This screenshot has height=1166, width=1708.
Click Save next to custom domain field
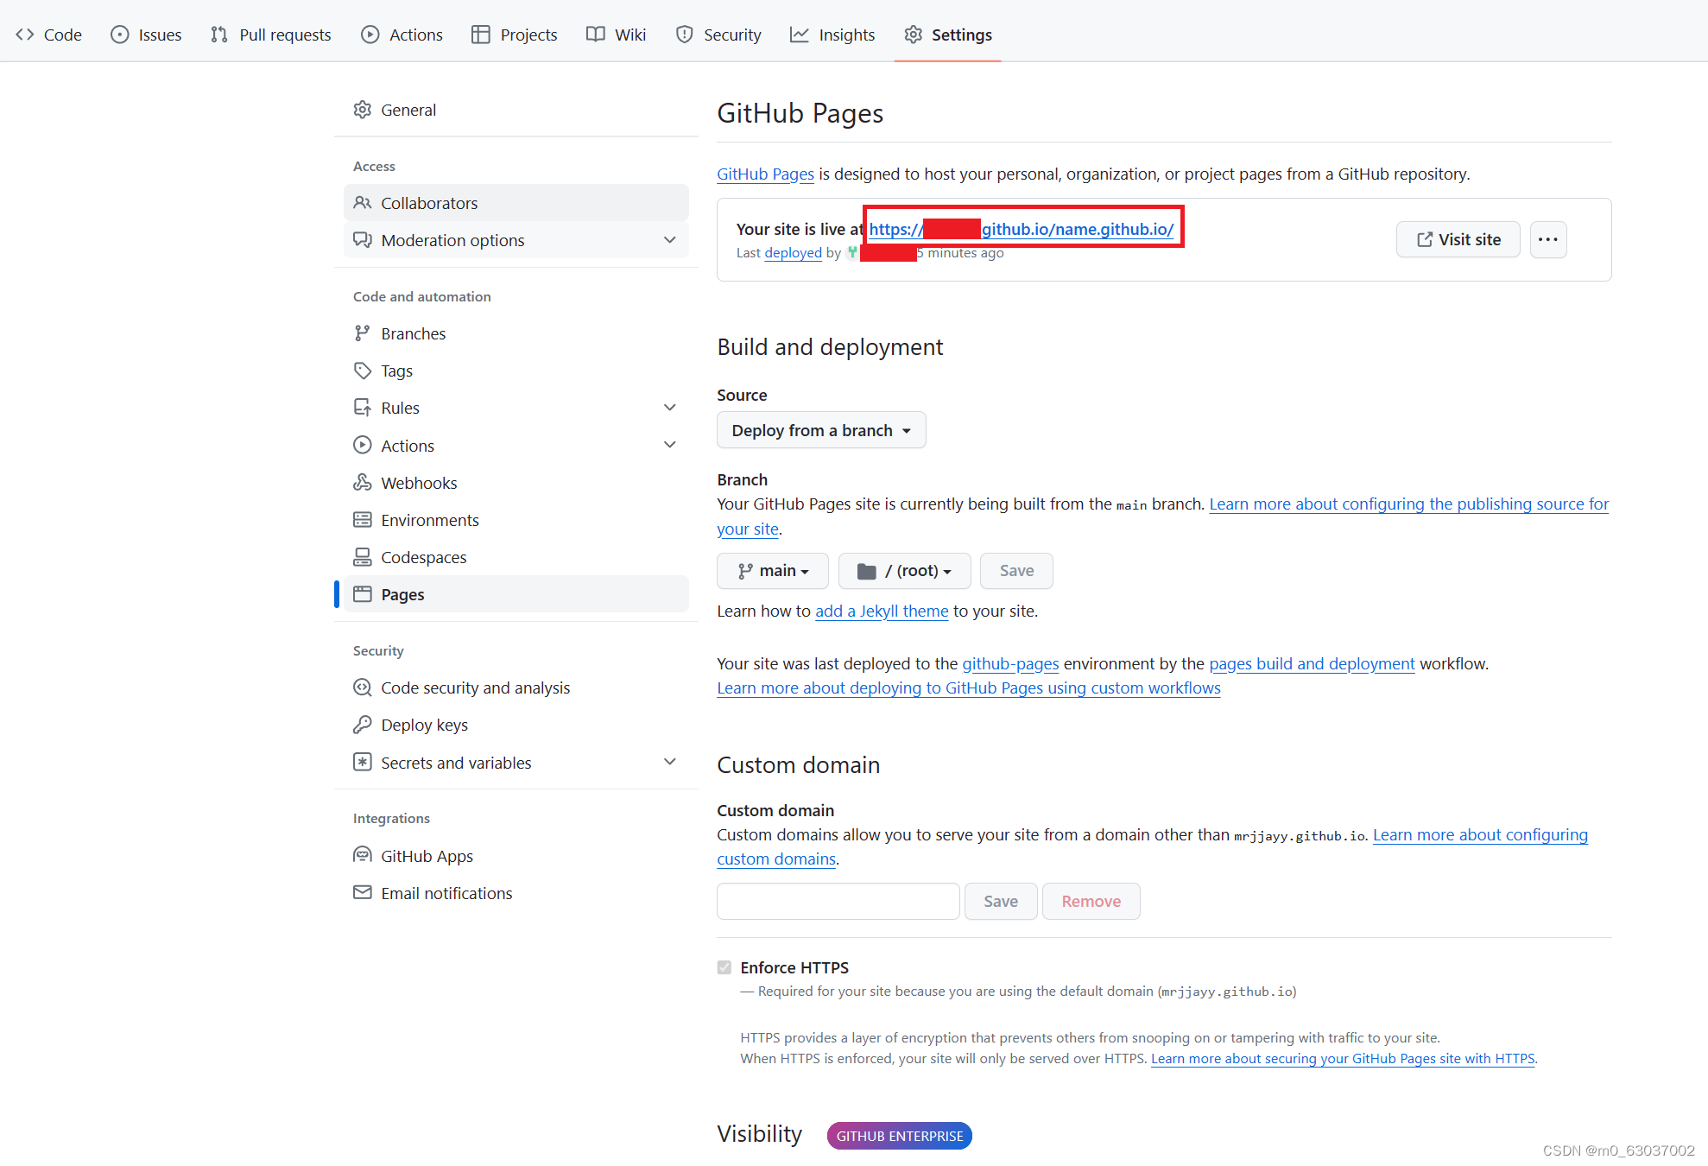[1001, 901]
